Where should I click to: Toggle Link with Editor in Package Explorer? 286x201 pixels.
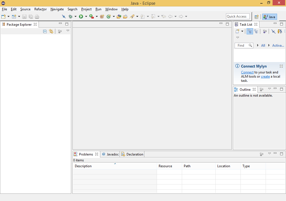[x=51, y=31]
